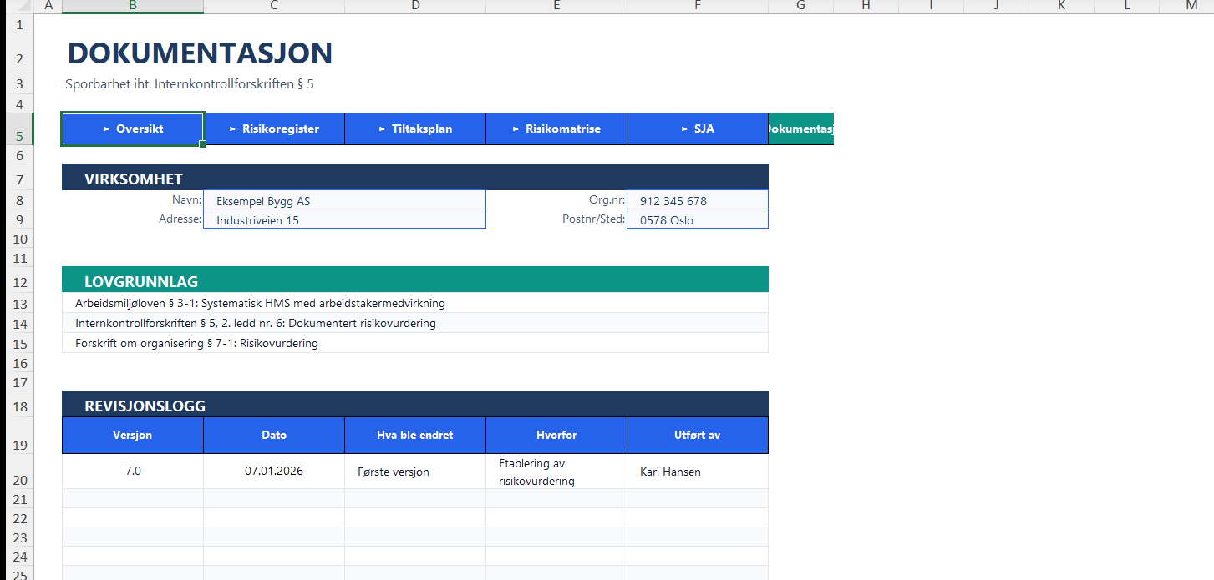Select the Hva ble endret column heading
Viewport: 1214px width, 580px height.
415,435
